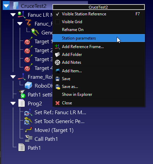Viewport: 153px width, 164px height.
Task: Select the Target 3 tree label
Action: point(43,59)
